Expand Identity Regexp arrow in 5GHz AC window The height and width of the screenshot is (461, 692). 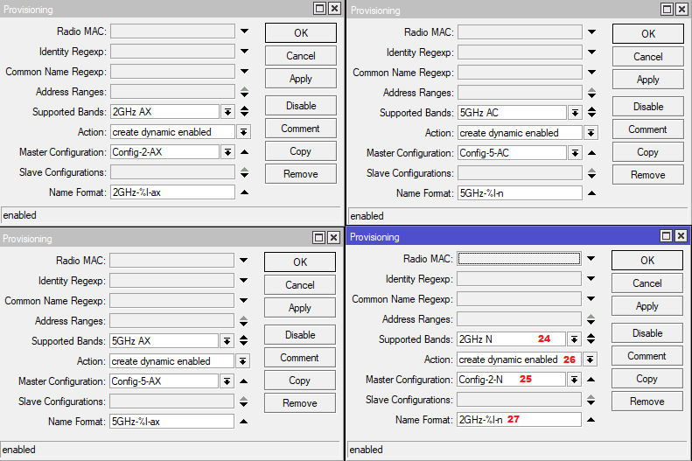pyautogui.click(x=592, y=52)
